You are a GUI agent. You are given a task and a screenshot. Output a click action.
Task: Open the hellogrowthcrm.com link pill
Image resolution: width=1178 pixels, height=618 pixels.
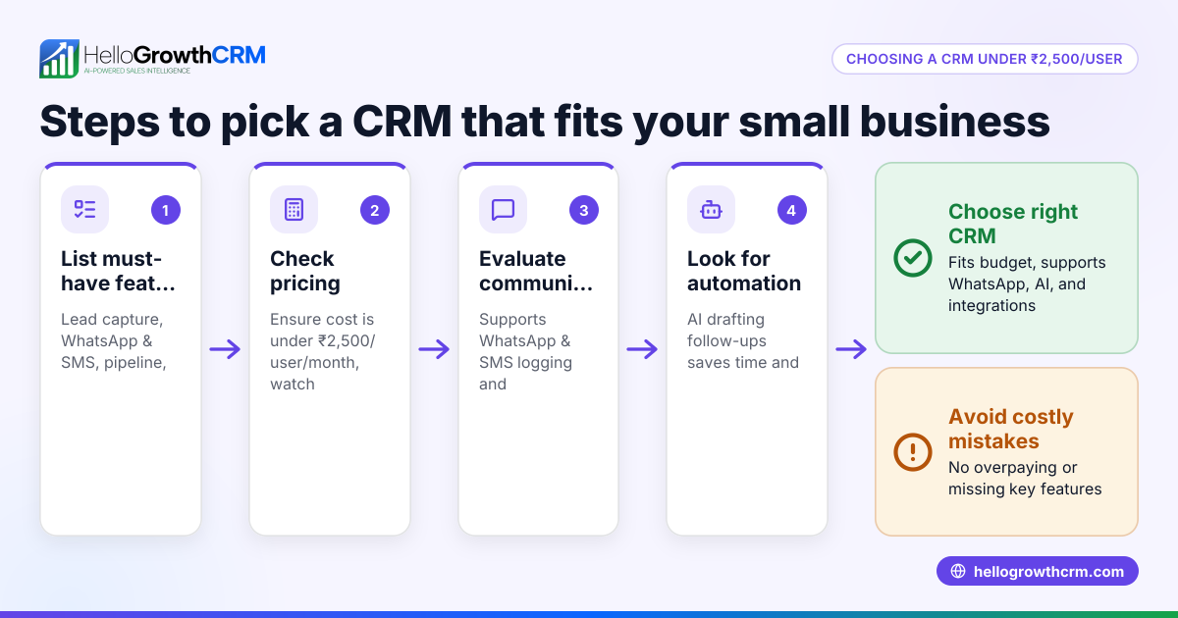click(x=1037, y=572)
